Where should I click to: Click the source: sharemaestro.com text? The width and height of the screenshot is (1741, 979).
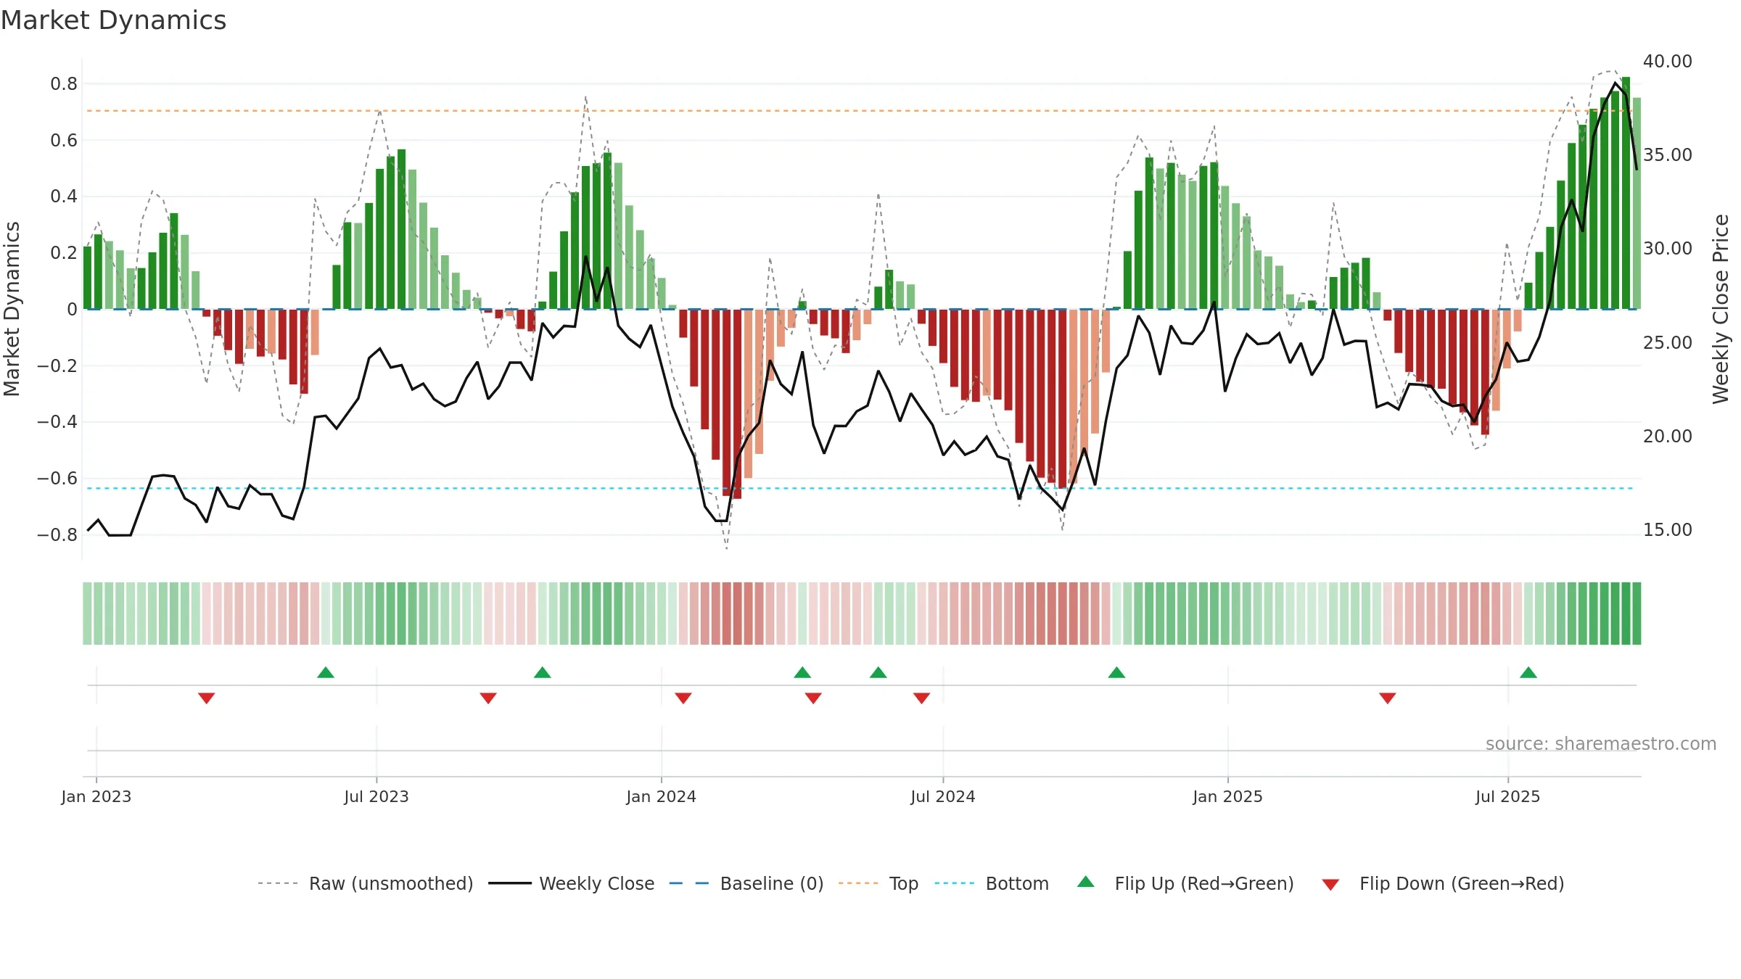[1600, 743]
